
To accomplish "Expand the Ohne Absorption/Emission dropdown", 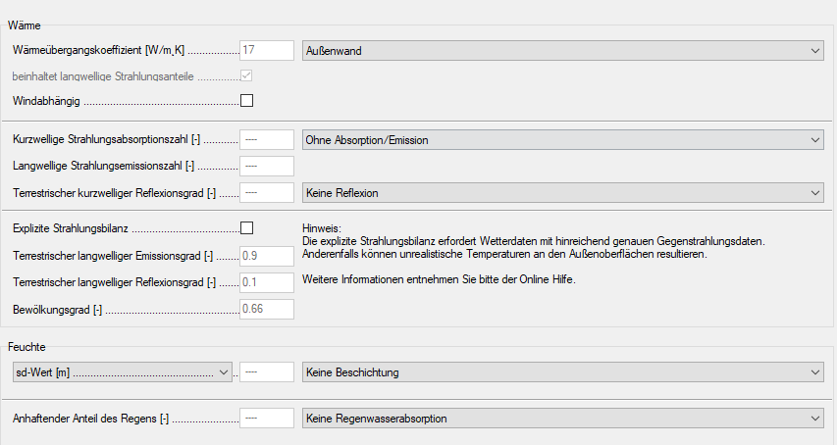I will click(563, 140).
